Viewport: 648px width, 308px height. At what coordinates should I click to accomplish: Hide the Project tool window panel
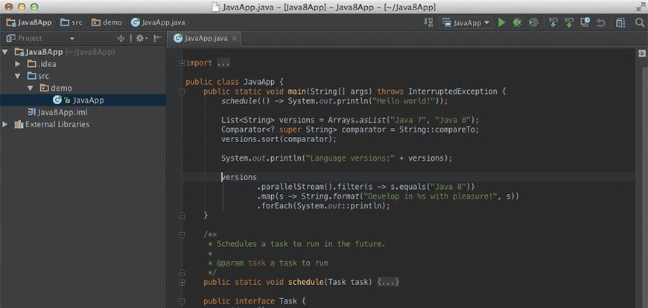(158, 38)
